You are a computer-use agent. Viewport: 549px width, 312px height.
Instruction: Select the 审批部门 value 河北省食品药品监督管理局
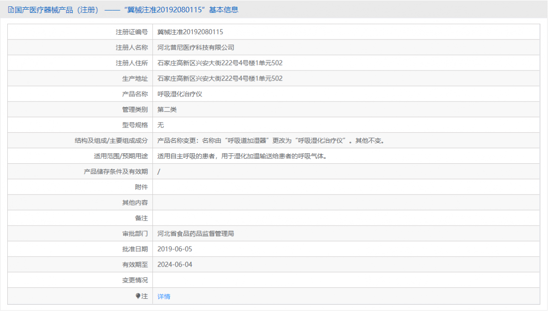click(196, 233)
